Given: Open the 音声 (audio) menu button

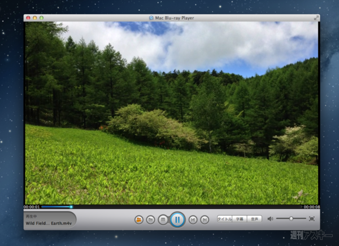Looking at the screenshot, I should click(254, 219).
